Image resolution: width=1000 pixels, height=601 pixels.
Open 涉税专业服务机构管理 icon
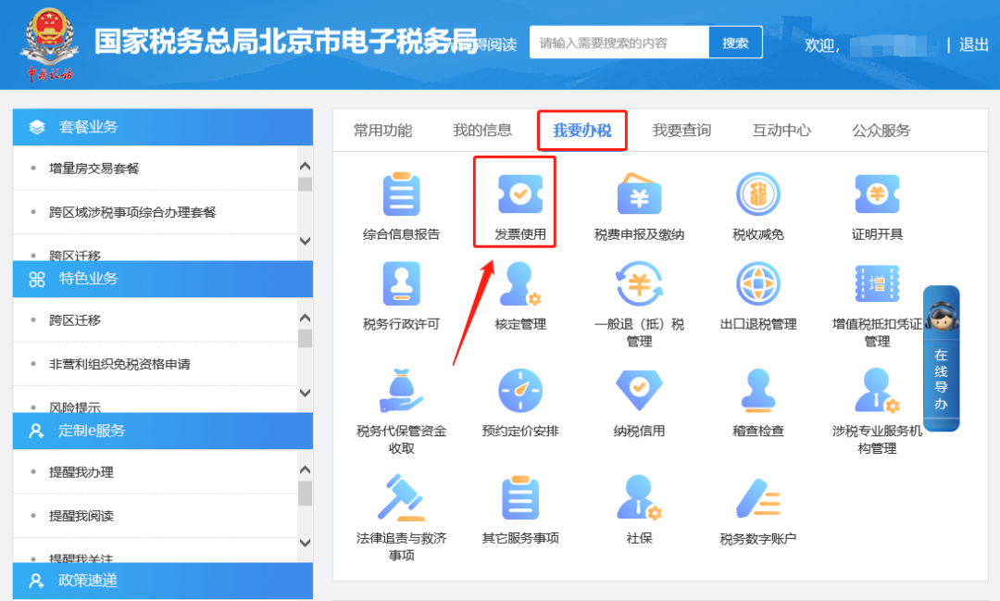click(877, 391)
